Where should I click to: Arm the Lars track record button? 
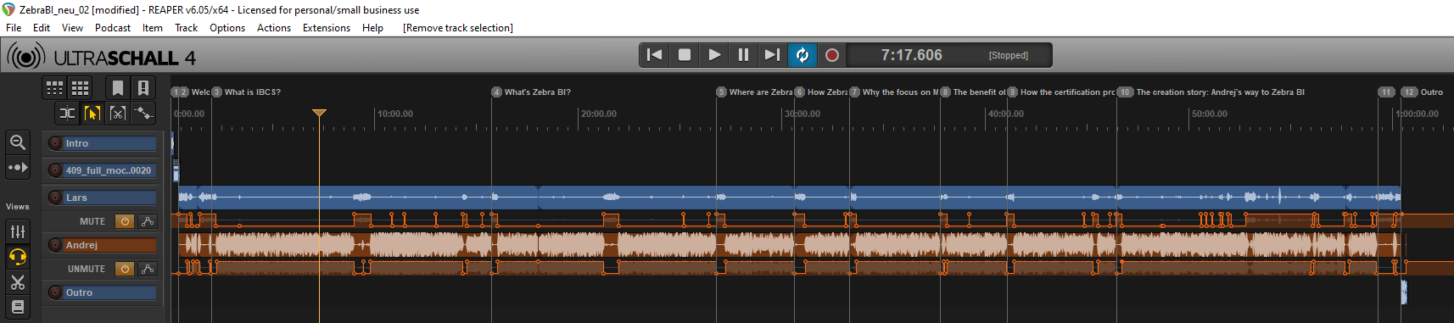coord(55,198)
